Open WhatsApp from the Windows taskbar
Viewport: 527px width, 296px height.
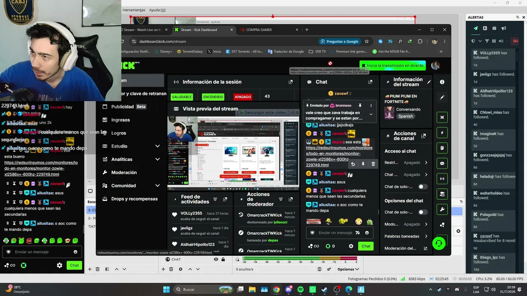click(312, 289)
